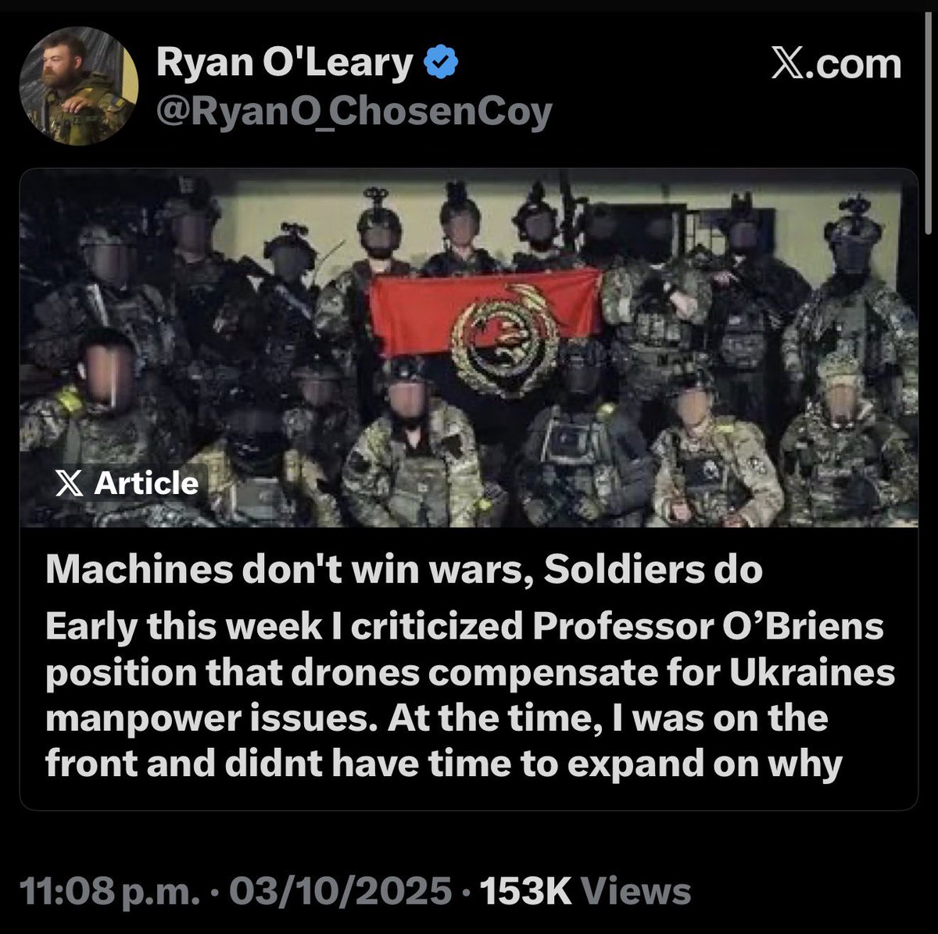
Task: Click the "Article" label on the photo
Action: pyautogui.click(x=146, y=484)
